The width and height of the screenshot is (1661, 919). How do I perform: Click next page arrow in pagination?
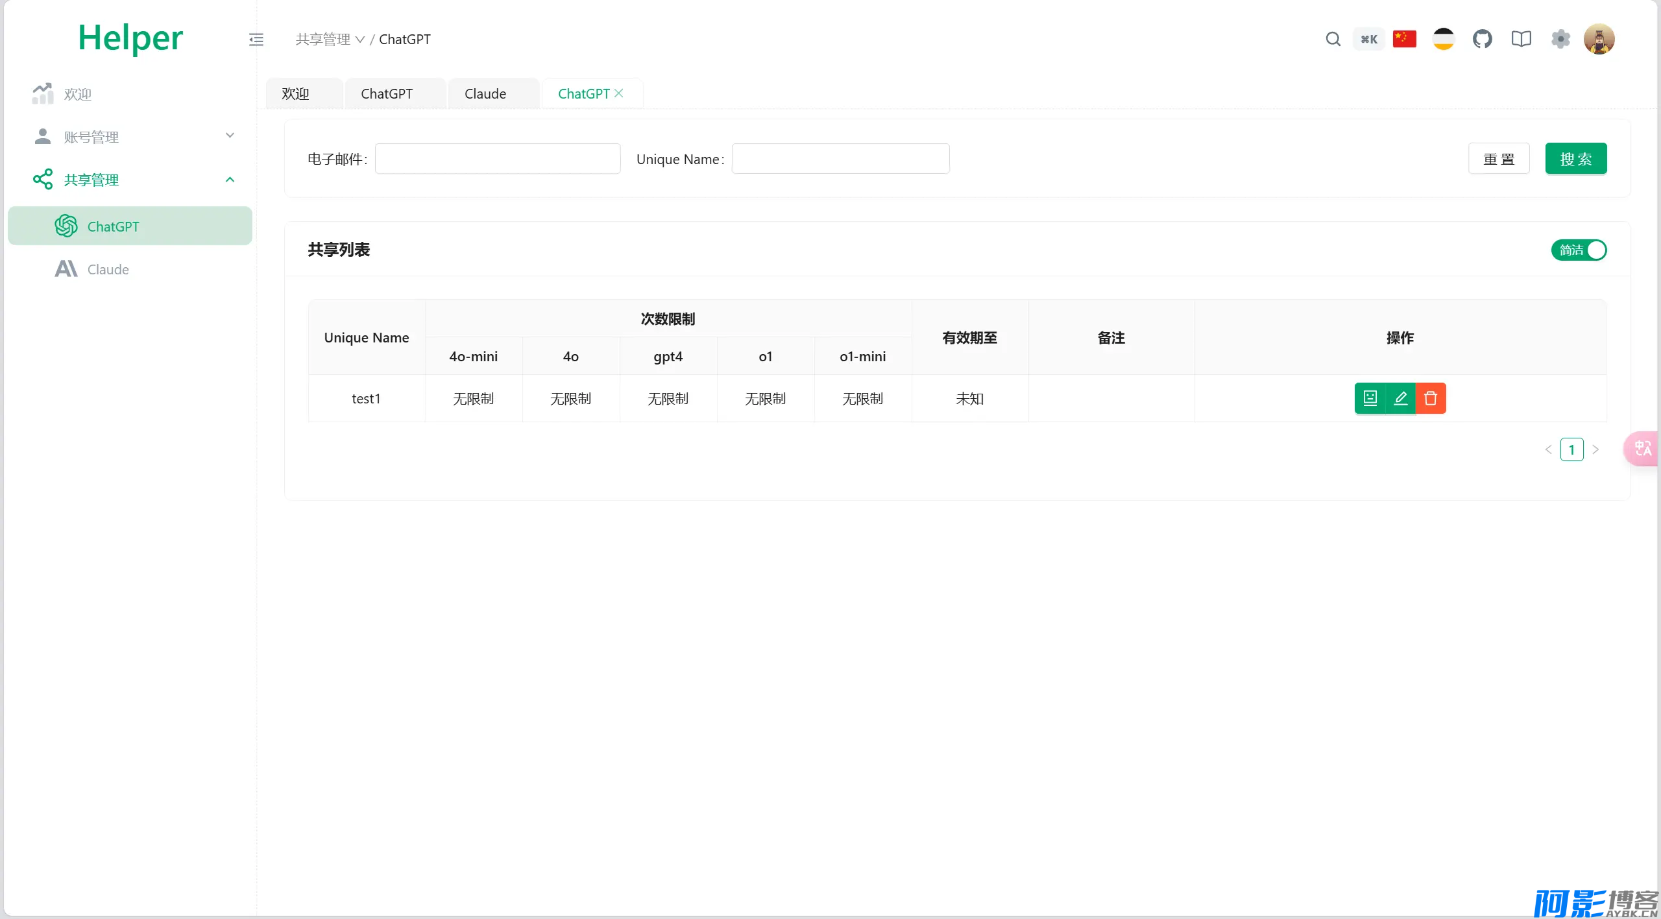1595,449
